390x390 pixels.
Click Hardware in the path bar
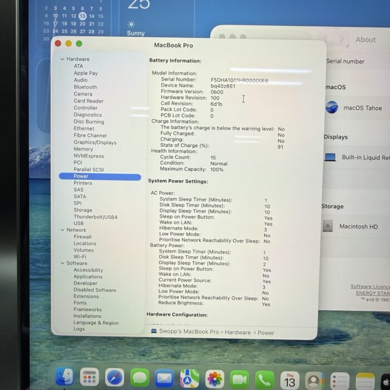237,332
